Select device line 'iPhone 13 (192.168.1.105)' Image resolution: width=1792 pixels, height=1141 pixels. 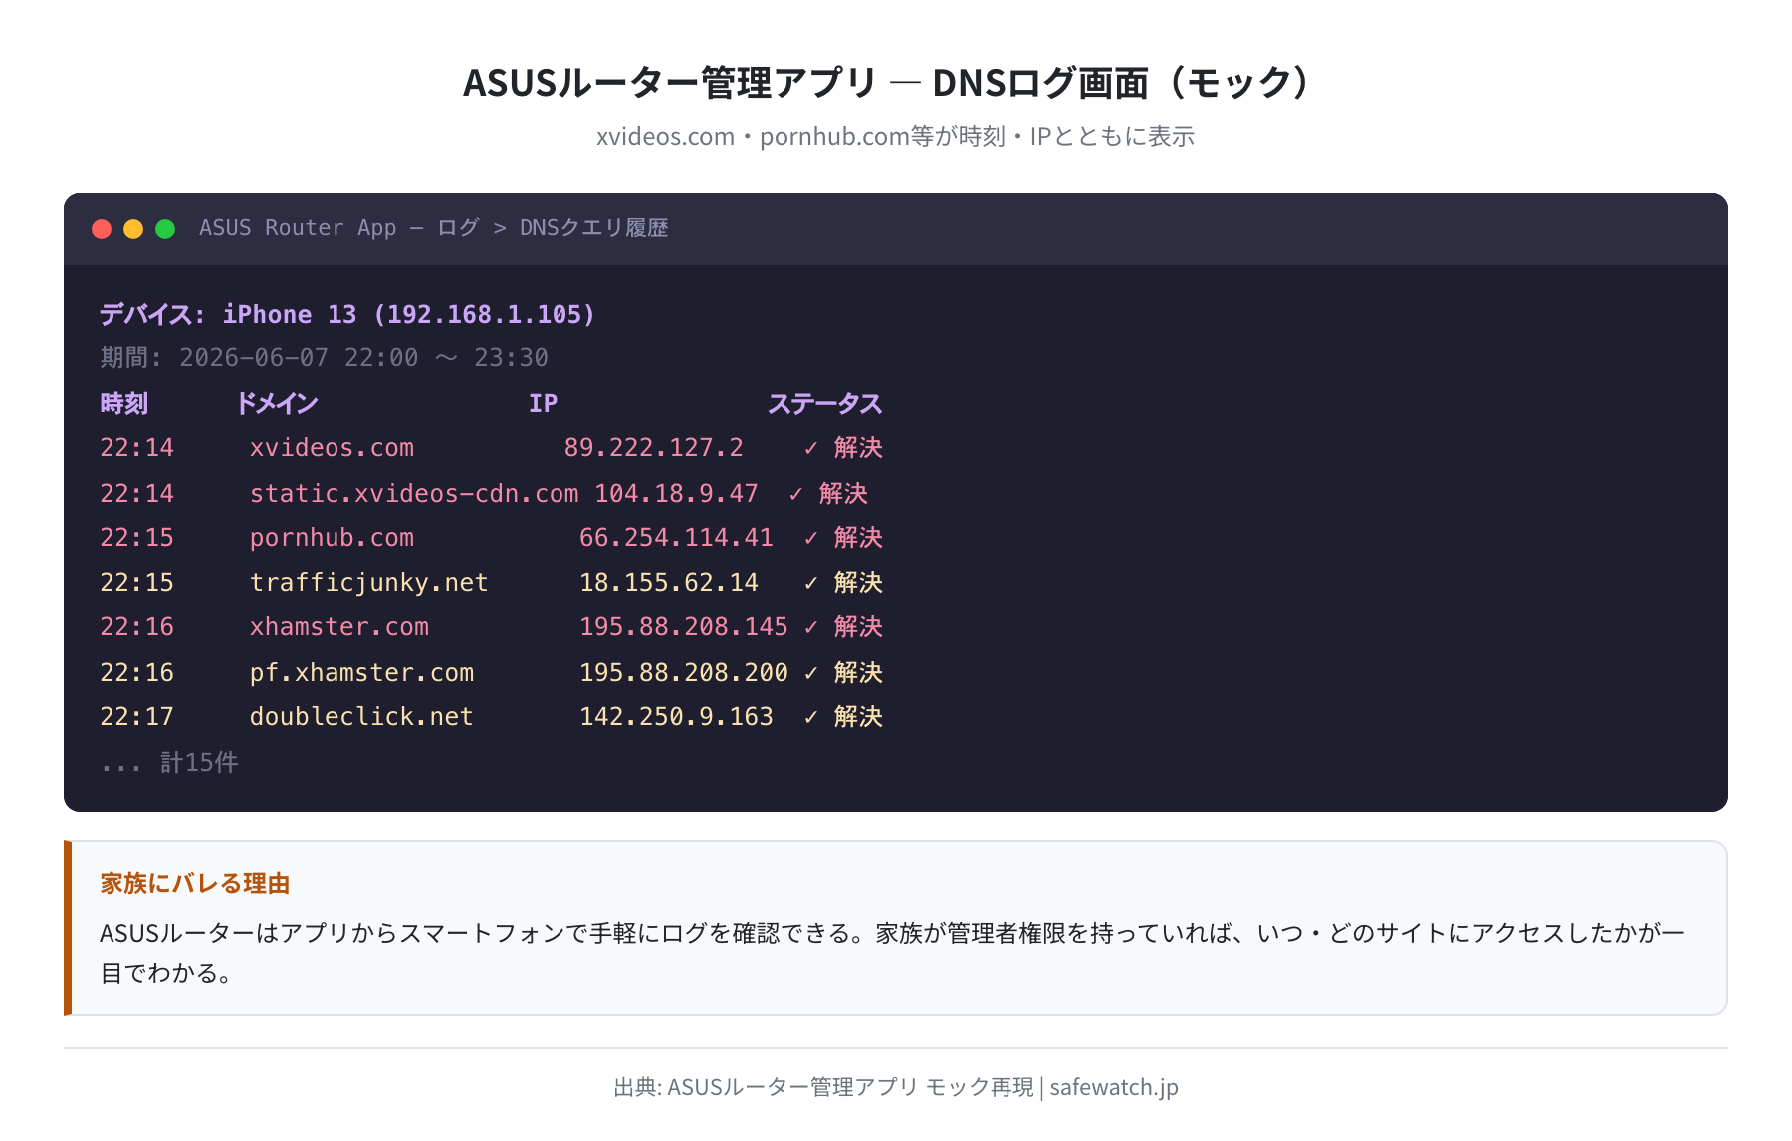(x=408, y=314)
